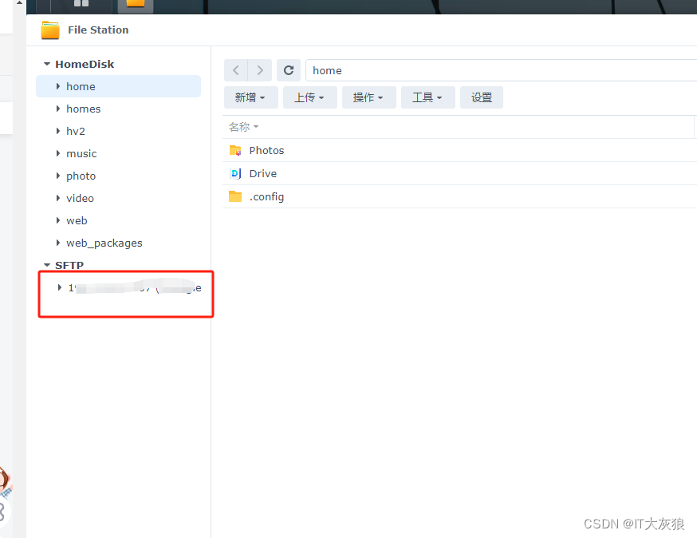Screen dimensions: 697x538
Task: Expand the hv2 folder arrow
Action: pos(57,131)
